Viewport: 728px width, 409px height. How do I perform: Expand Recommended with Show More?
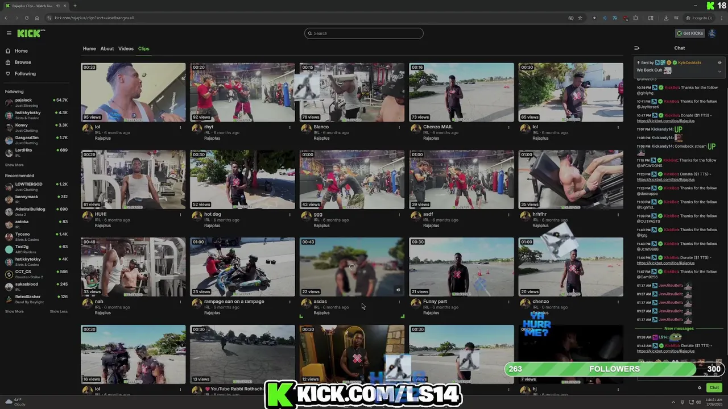pyautogui.click(x=14, y=311)
